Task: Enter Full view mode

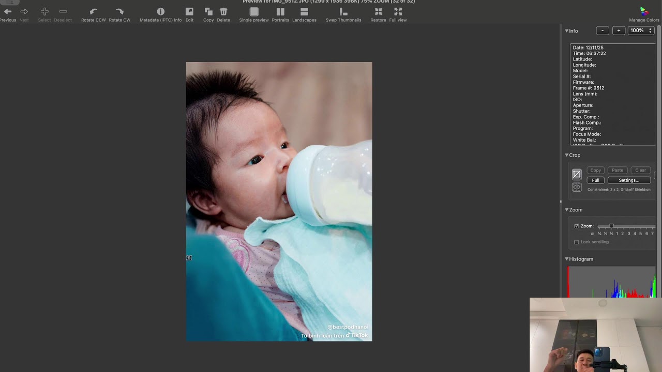Action: [x=398, y=11]
